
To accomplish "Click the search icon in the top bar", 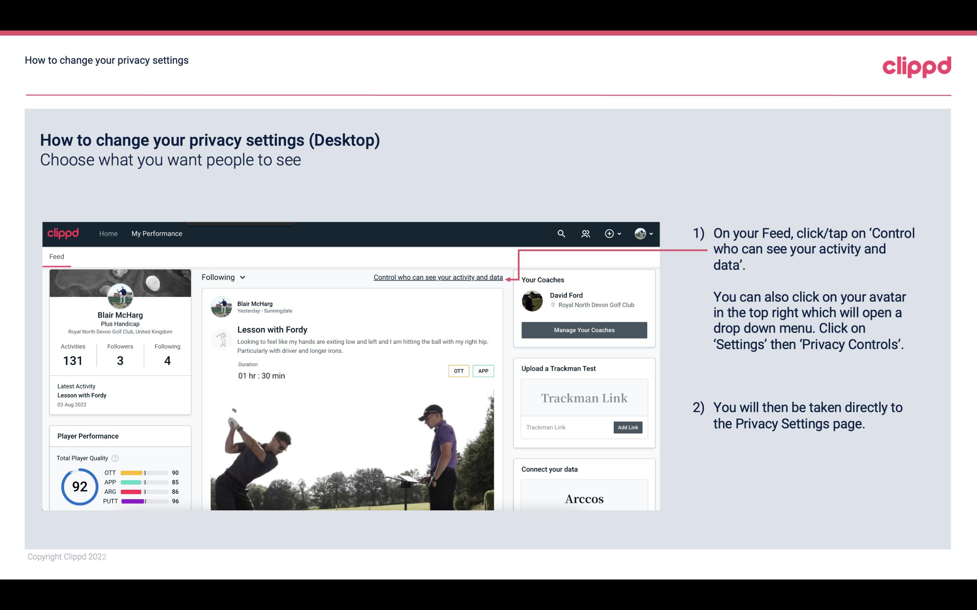I will (x=560, y=232).
